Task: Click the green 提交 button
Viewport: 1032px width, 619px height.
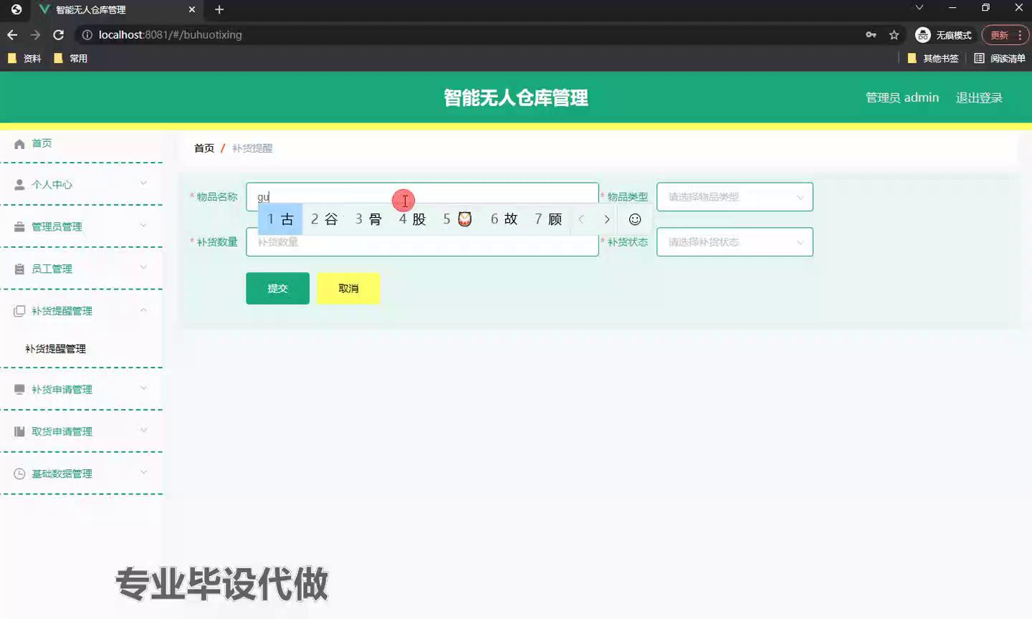Action: point(277,289)
